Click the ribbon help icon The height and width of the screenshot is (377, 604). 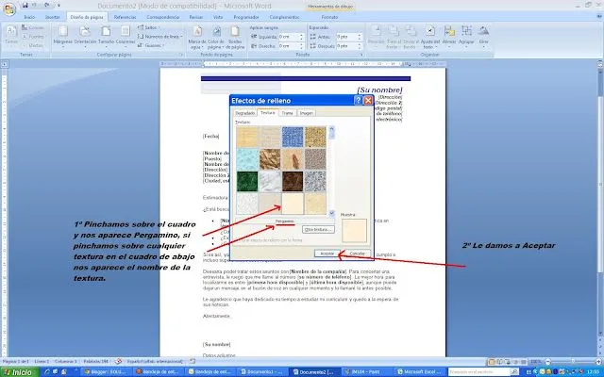point(600,17)
